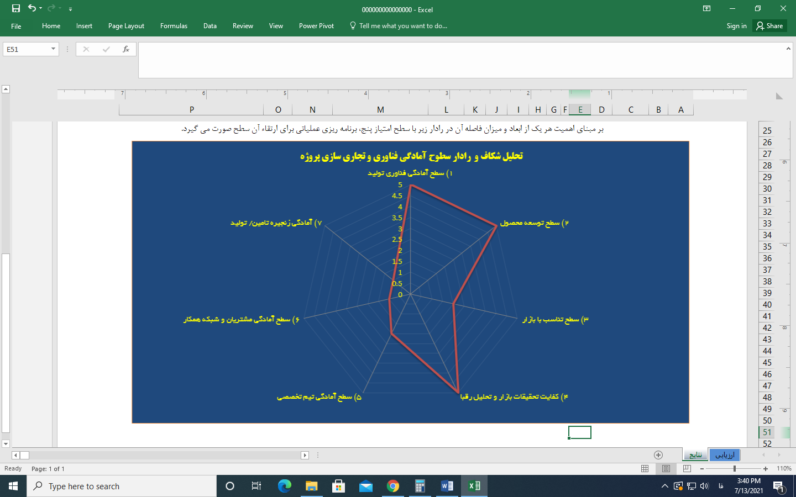The height and width of the screenshot is (497, 796).
Task: Expand the Name Box dropdown
Action: pos(53,49)
